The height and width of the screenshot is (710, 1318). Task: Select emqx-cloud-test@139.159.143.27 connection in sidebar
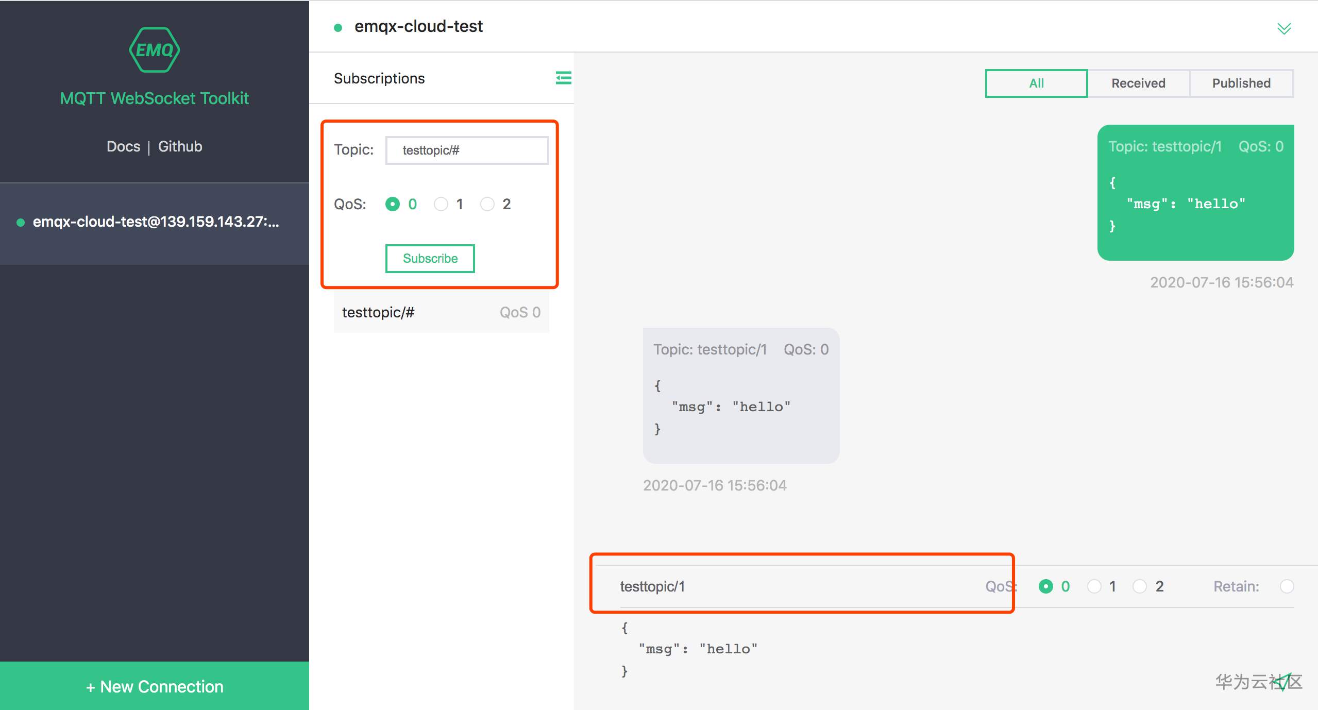pyautogui.click(x=155, y=222)
